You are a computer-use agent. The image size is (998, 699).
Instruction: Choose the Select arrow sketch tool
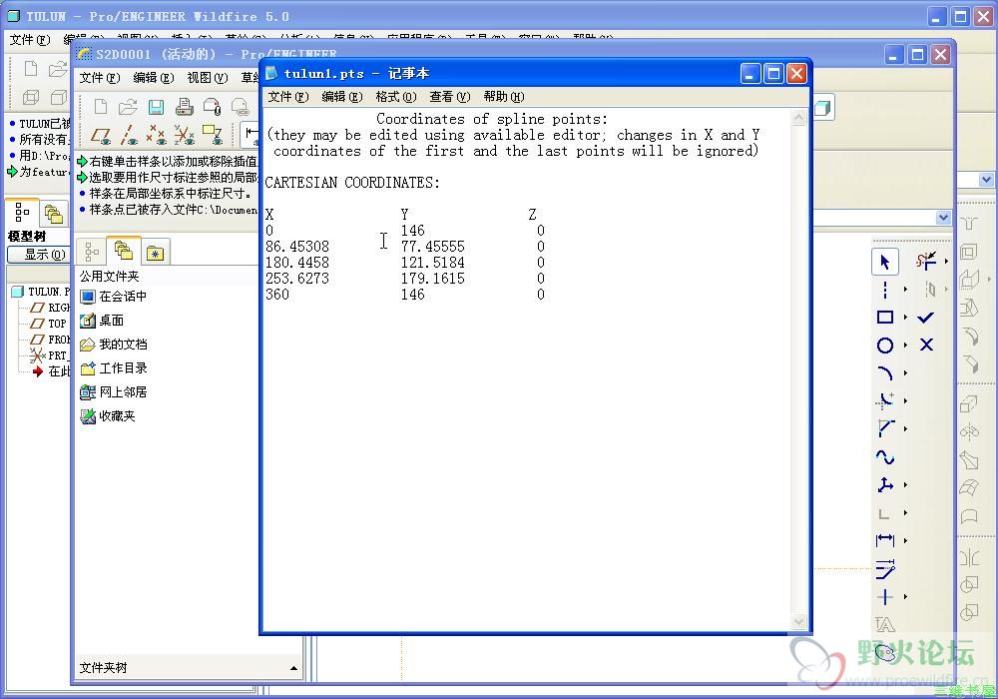[x=884, y=262]
